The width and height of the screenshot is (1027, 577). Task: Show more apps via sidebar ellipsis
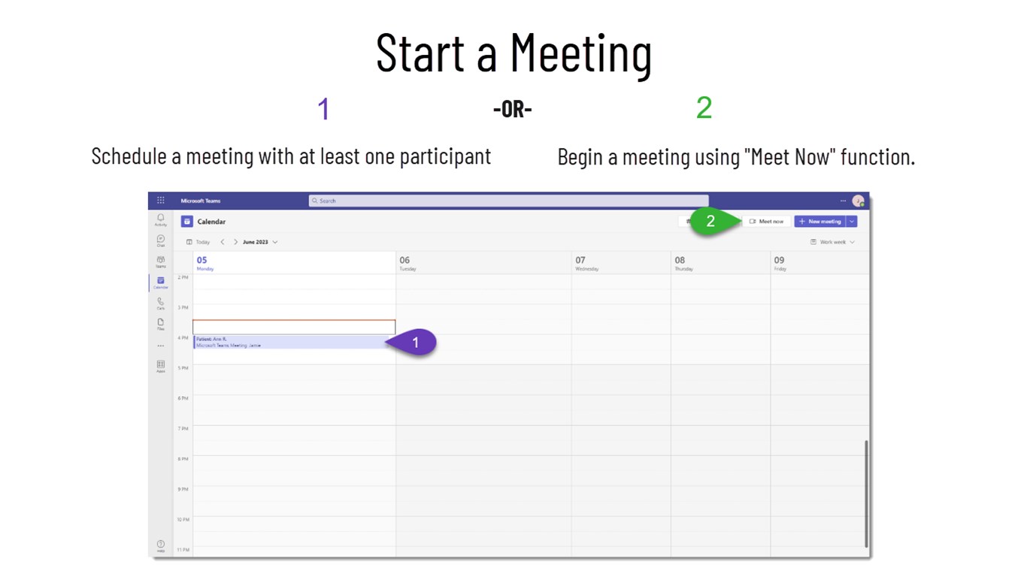point(160,346)
